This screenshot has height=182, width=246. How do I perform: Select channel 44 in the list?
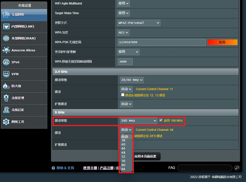pos(126,149)
